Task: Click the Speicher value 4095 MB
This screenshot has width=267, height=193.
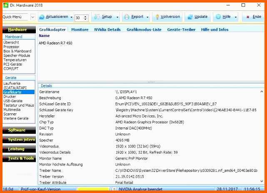Action: (122, 140)
